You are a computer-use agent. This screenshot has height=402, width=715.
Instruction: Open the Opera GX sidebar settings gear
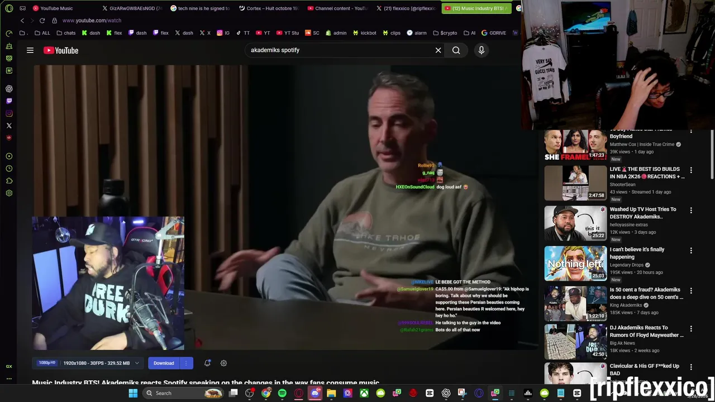point(9,193)
